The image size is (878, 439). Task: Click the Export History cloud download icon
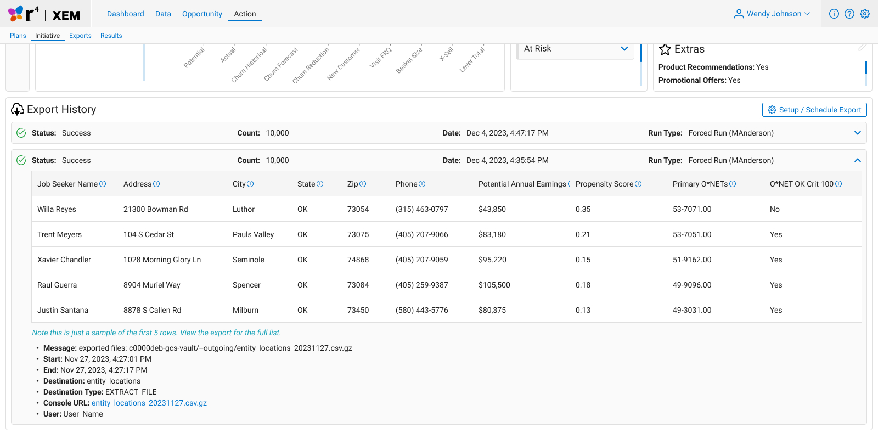click(x=18, y=109)
